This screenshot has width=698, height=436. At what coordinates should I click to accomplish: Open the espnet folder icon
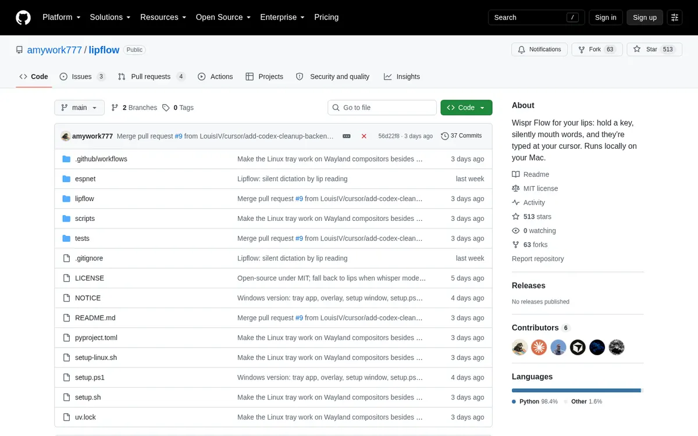pos(66,178)
